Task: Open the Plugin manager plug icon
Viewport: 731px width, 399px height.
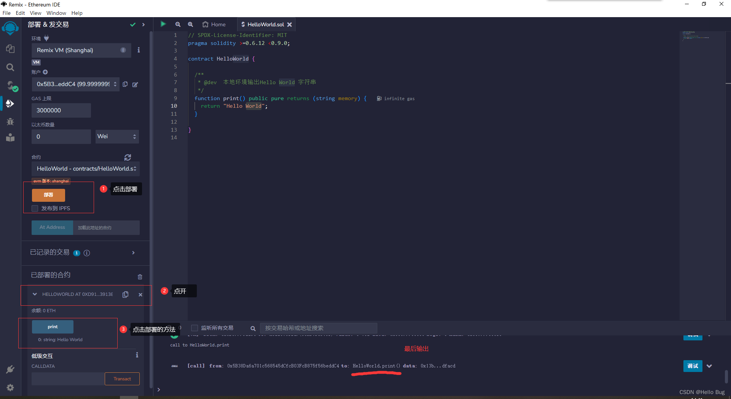Action: tap(10, 369)
